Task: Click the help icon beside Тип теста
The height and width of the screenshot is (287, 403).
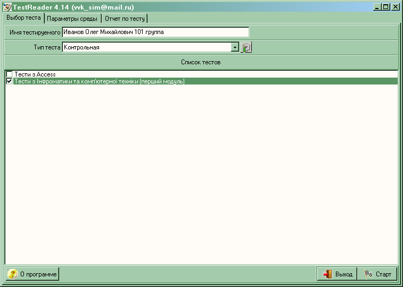Action: (x=246, y=47)
